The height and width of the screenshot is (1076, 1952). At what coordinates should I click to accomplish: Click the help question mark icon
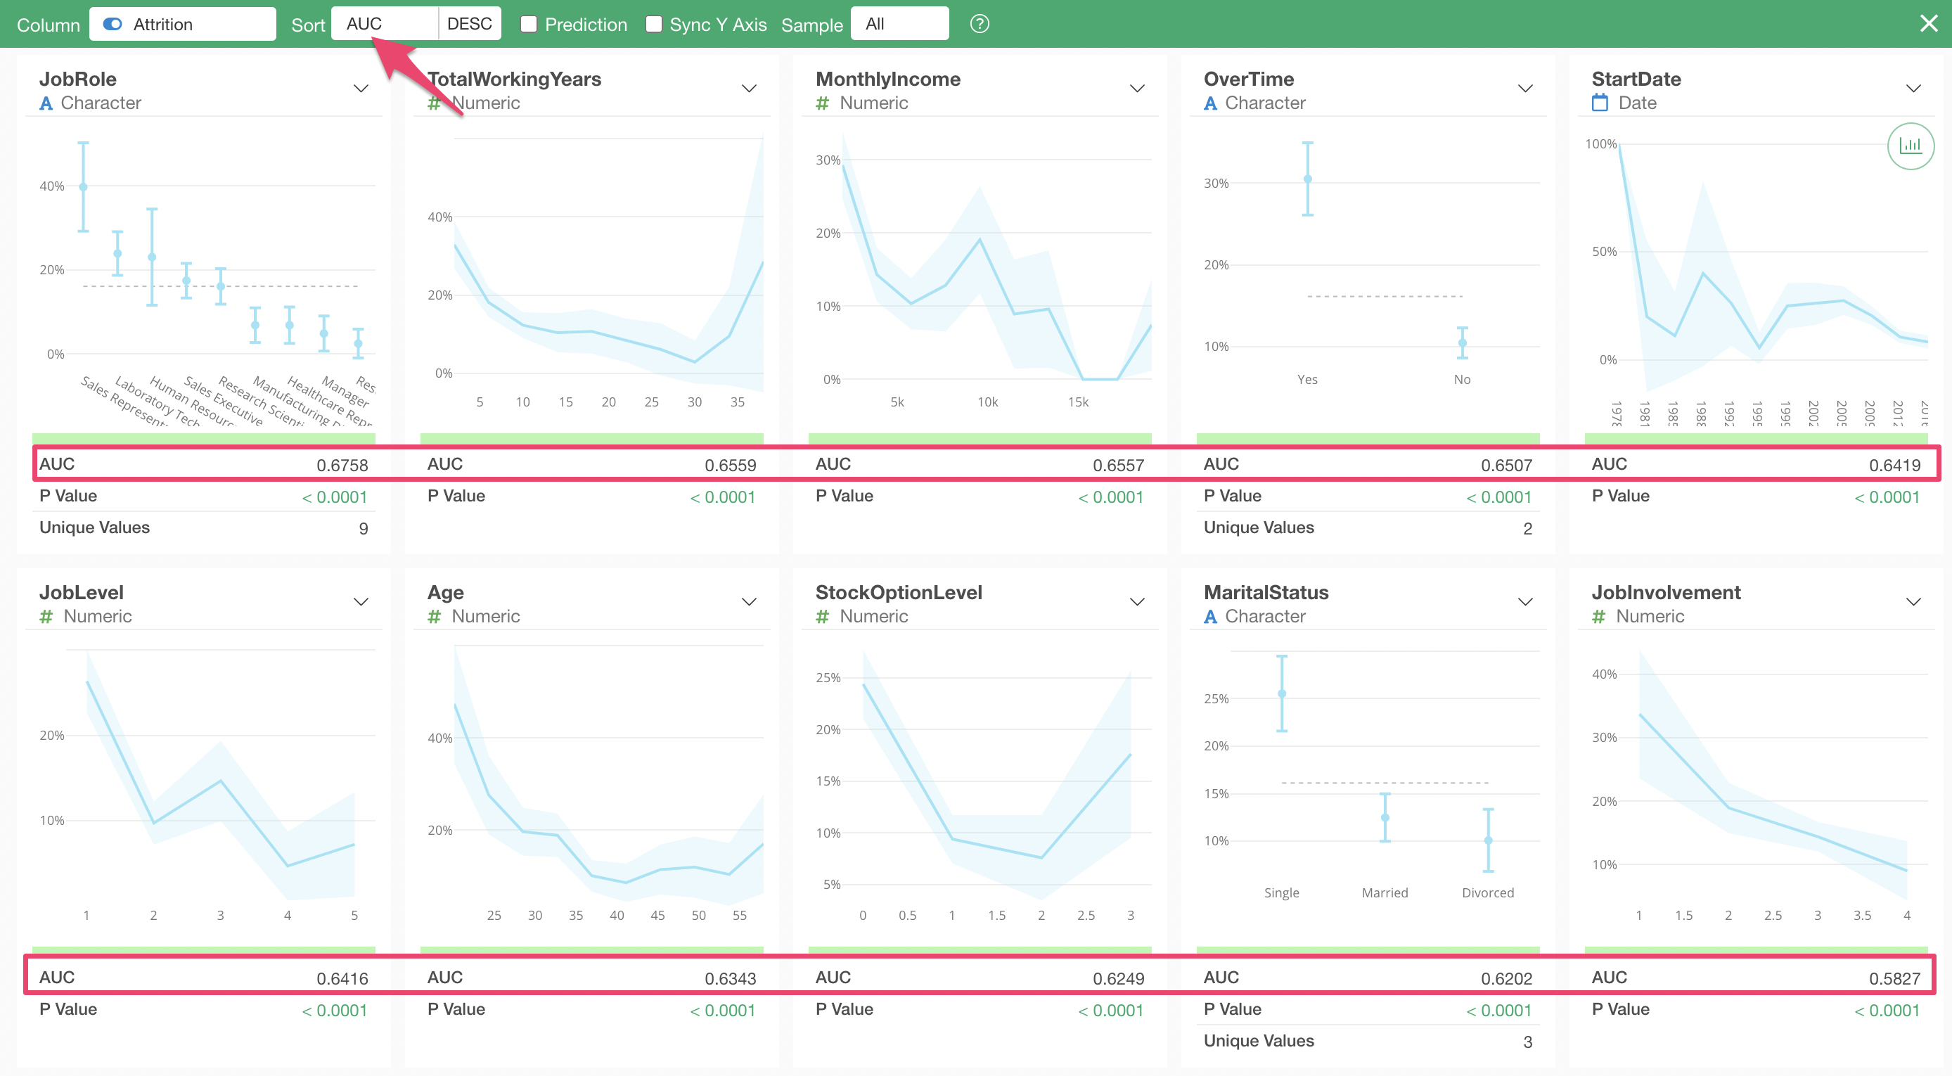pos(979,24)
